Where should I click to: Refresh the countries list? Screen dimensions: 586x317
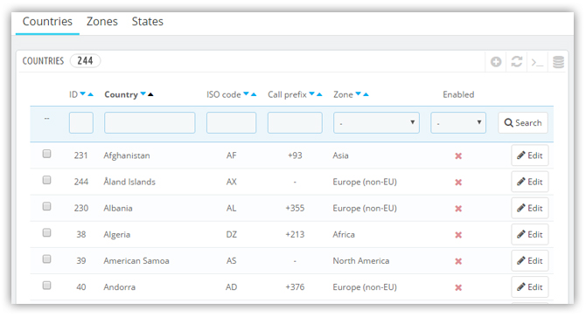click(517, 61)
